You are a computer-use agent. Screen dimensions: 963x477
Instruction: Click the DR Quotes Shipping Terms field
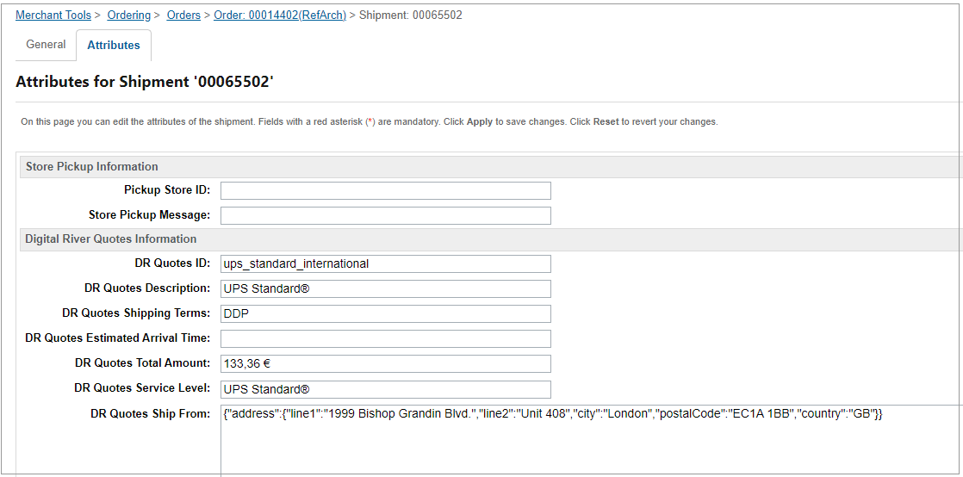coord(385,313)
